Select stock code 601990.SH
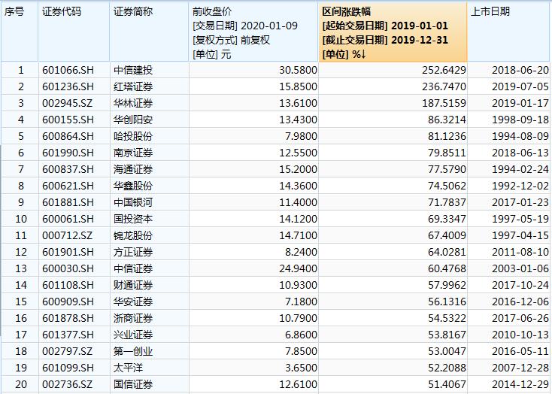 [x=68, y=153]
